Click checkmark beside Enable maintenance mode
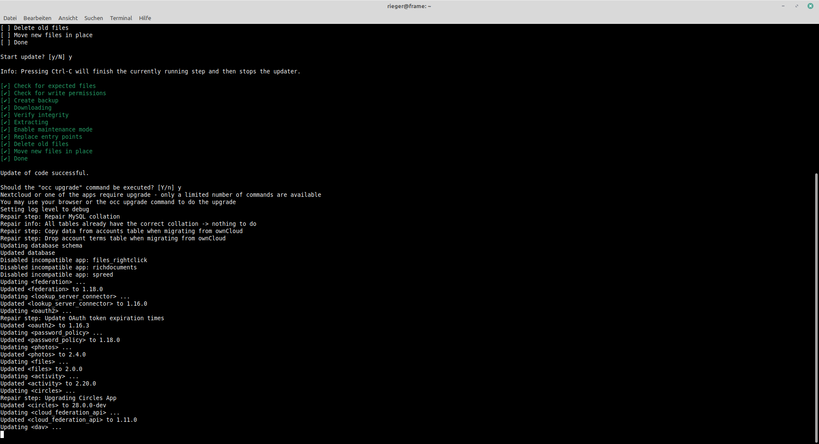This screenshot has height=444, width=819. pos(6,129)
